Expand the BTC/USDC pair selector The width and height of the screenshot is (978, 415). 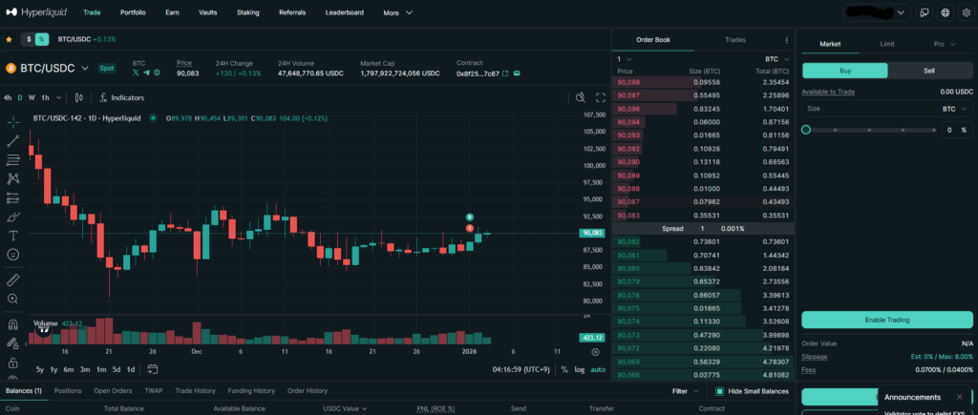click(x=84, y=68)
